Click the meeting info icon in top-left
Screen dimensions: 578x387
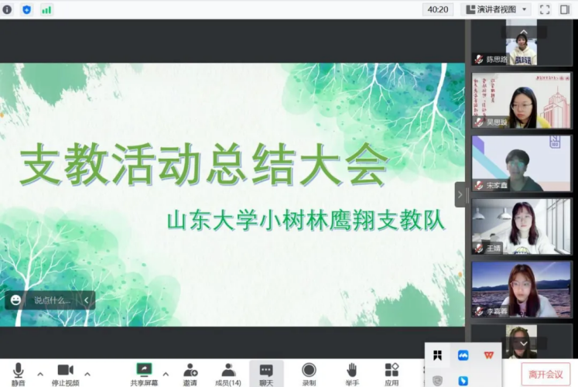(x=8, y=9)
